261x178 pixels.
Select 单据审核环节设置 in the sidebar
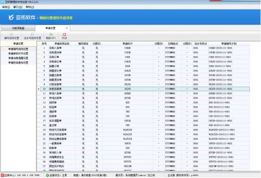coord(18,53)
